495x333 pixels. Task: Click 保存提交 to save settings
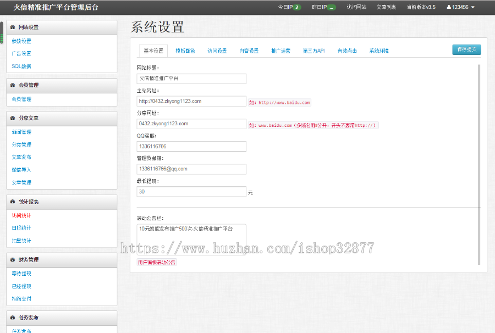[466, 49]
